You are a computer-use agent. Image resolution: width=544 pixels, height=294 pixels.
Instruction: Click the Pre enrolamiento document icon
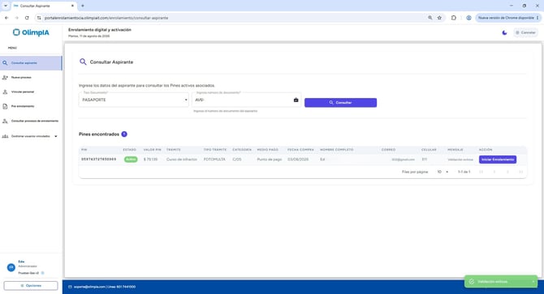(x=5, y=107)
